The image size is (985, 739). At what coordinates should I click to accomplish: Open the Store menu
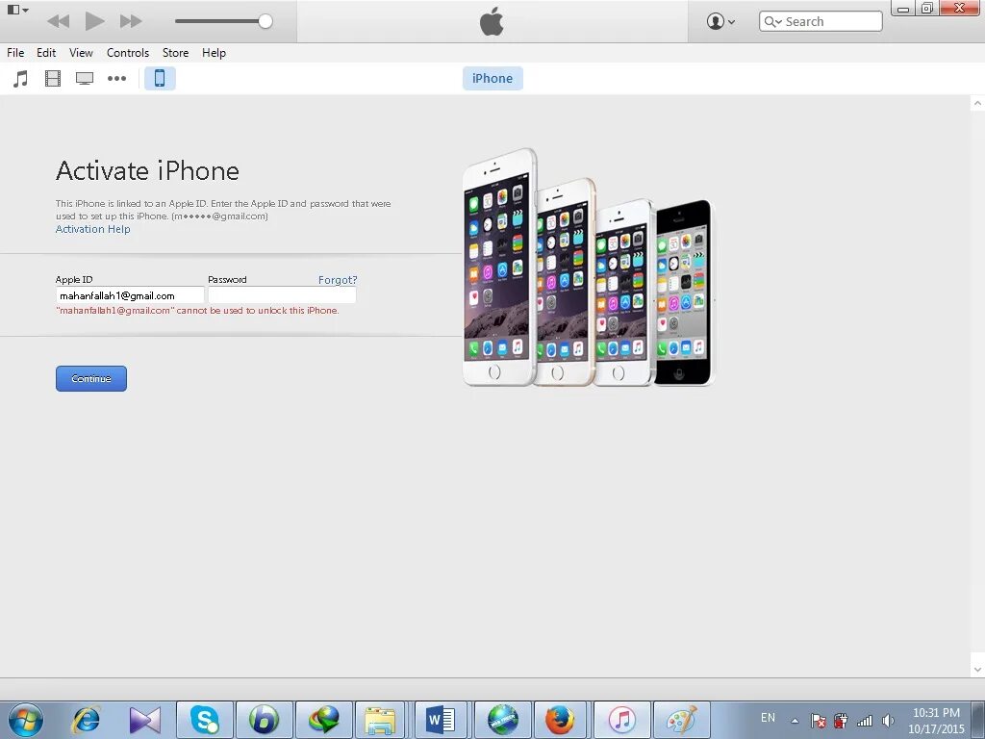tap(175, 53)
